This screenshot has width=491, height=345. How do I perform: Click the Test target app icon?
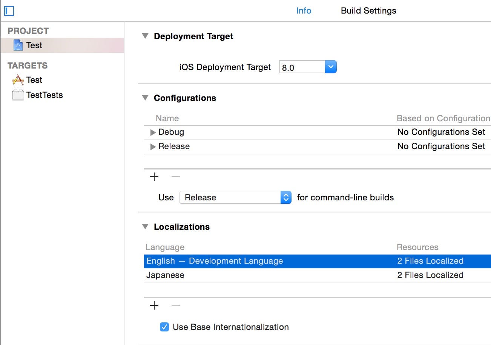18,80
